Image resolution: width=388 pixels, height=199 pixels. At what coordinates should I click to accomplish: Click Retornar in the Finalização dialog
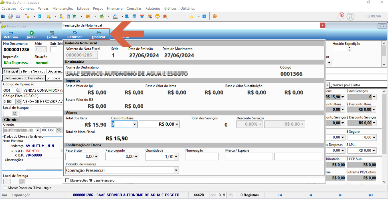74,35
